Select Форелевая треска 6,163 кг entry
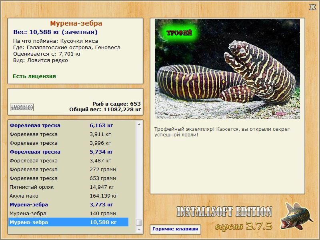320x240 pixels. 68,126
